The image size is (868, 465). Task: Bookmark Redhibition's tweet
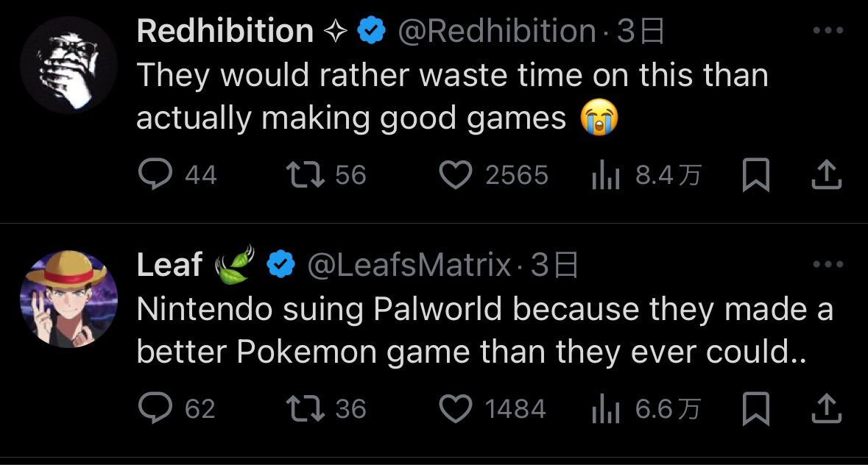pyautogui.click(x=755, y=175)
